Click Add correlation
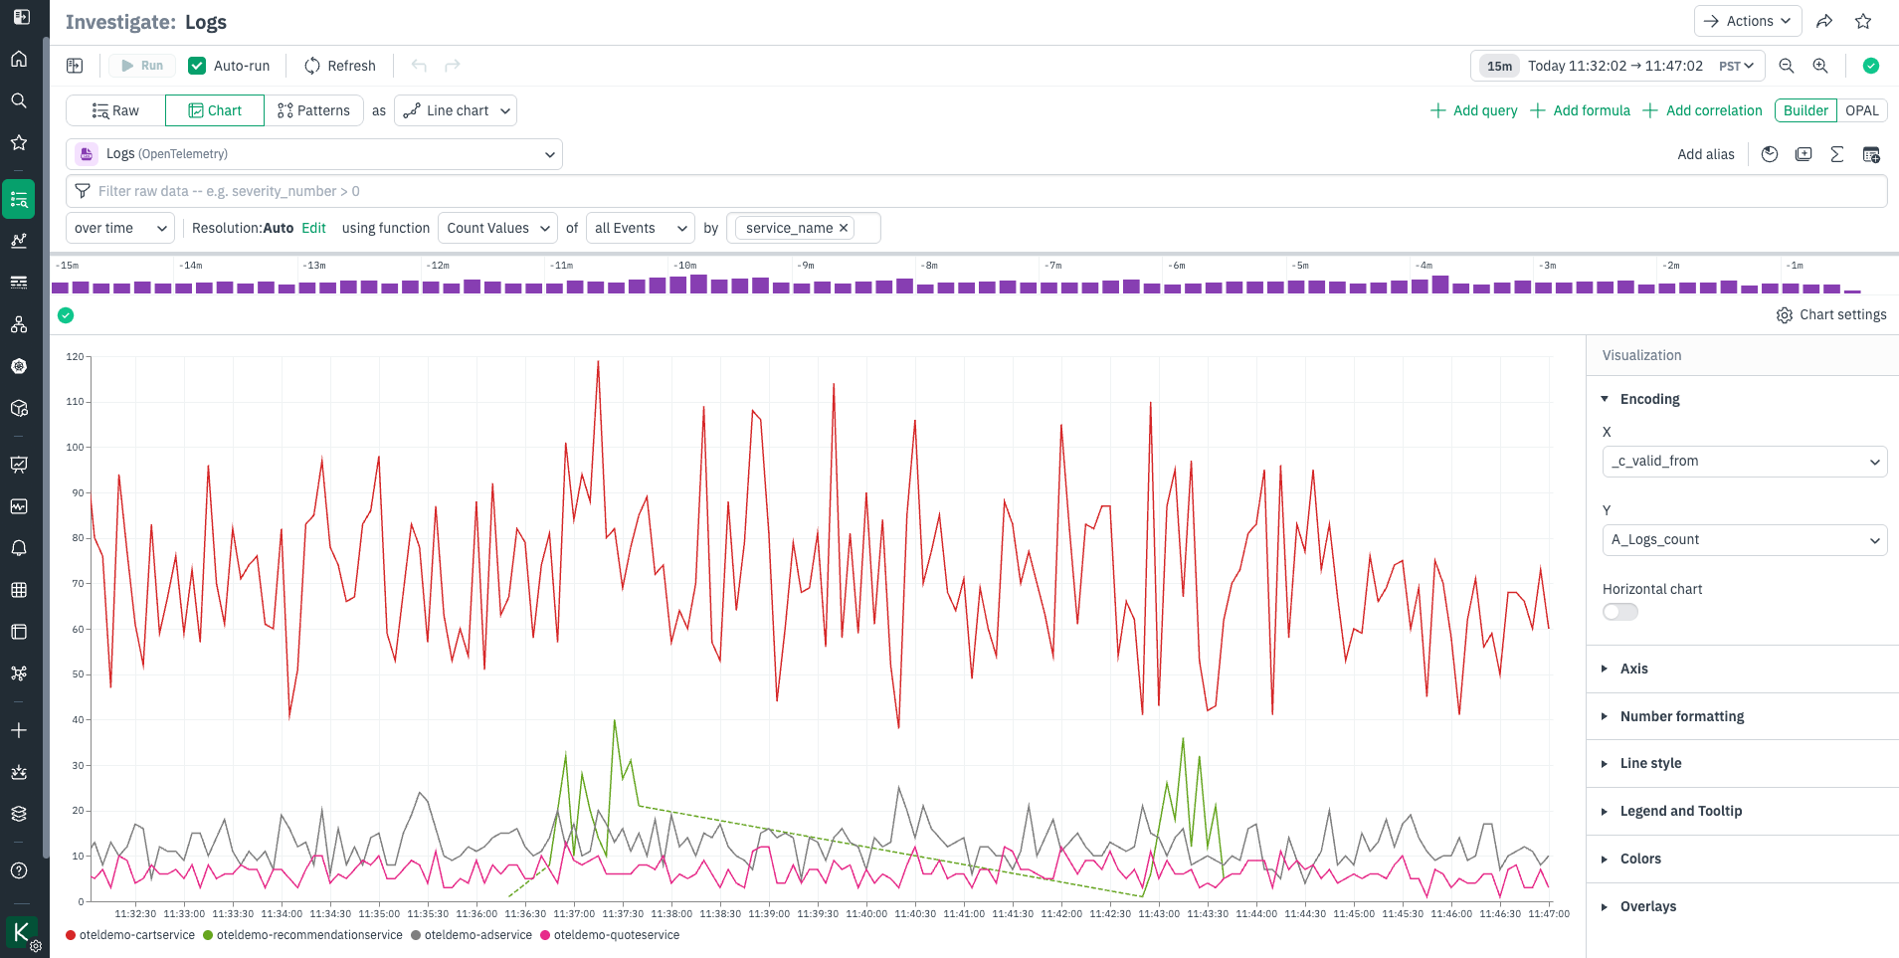1899x958 pixels. pyautogui.click(x=1703, y=110)
